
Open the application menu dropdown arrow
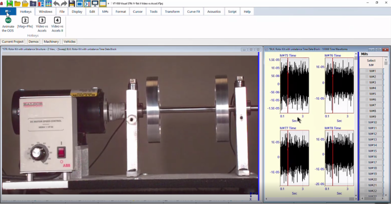[x=10, y=11]
